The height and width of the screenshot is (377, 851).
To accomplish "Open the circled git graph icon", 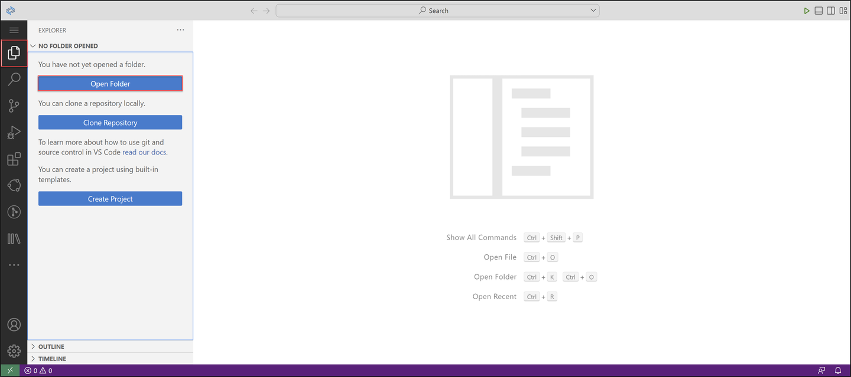I will coord(14,212).
